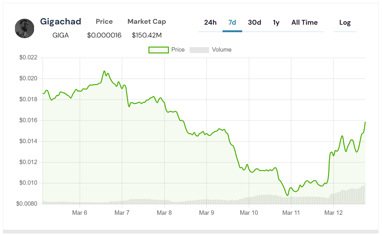Click the $0.020 y-axis label
This screenshot has height=236, width=382.
click(x=28, y=78)
